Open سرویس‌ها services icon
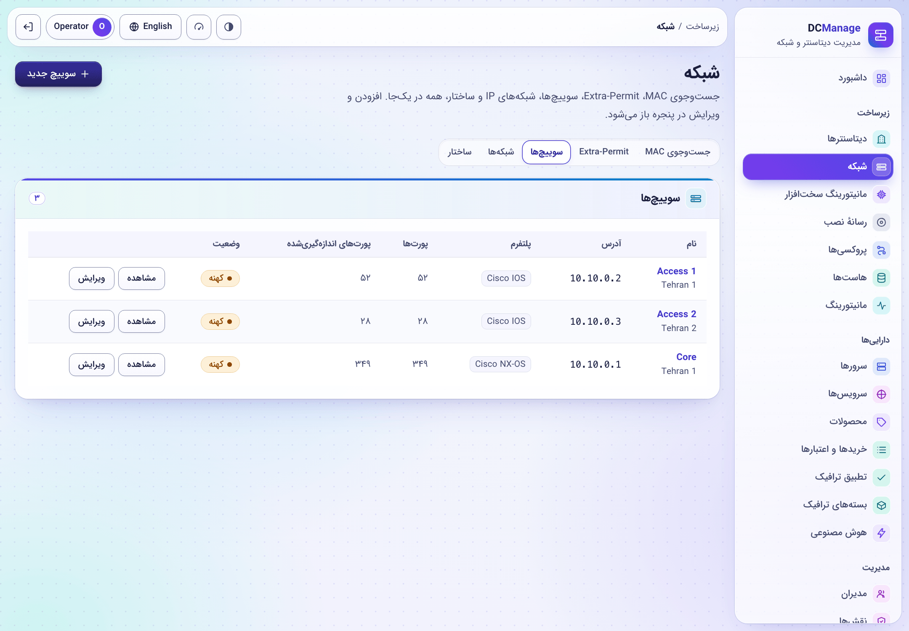The width and height of the screenshot is (909, 631). coord(881,394)
